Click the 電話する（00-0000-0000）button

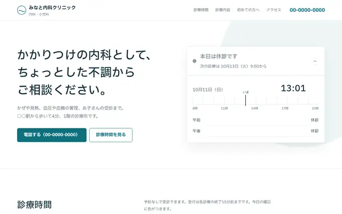coord(52,135)
